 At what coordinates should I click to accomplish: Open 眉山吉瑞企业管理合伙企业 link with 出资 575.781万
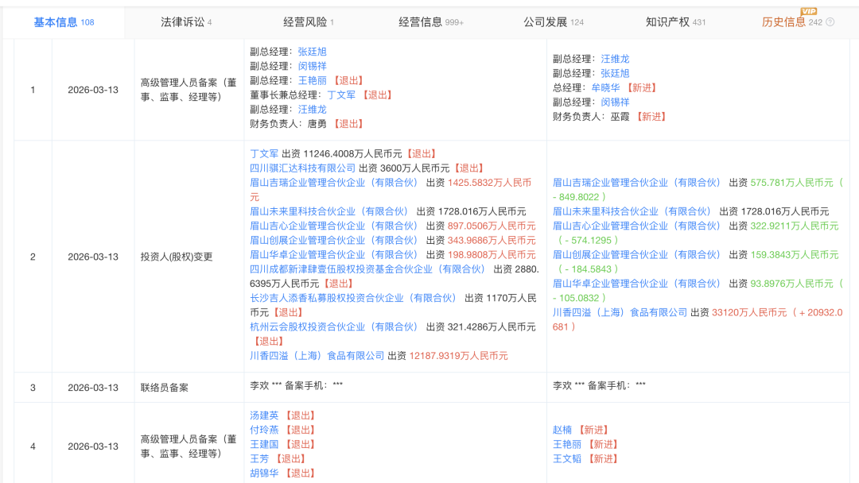coord(636,183)
